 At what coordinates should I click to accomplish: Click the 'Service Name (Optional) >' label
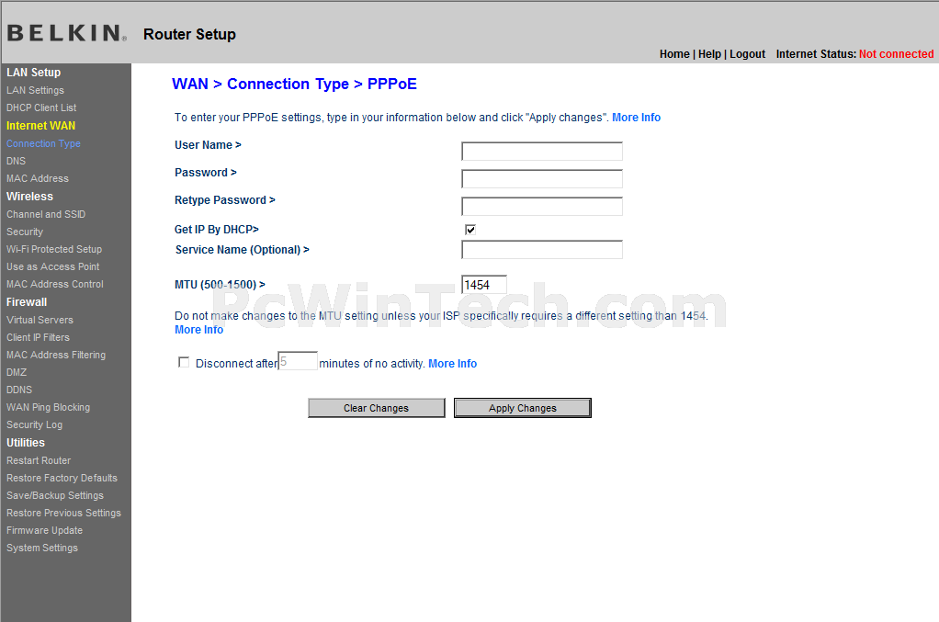pos(242,250)
